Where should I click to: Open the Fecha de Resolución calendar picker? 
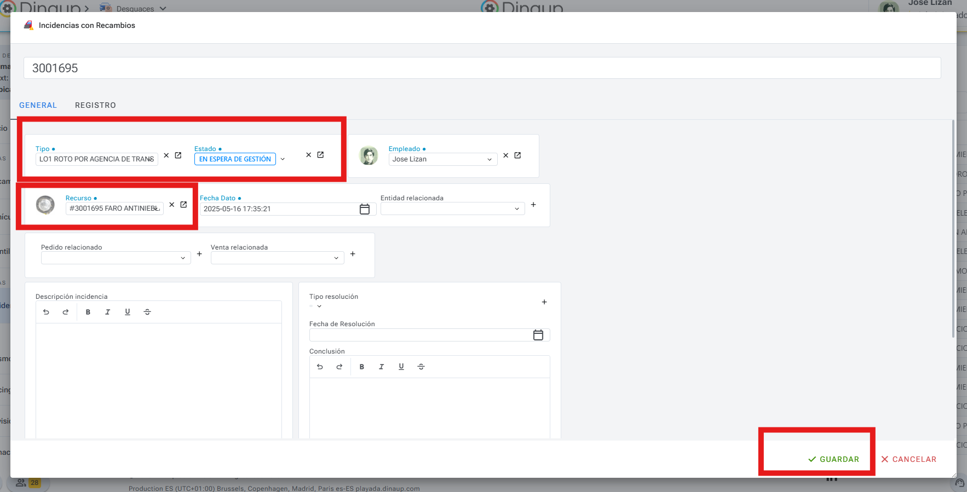pos(538,335)
